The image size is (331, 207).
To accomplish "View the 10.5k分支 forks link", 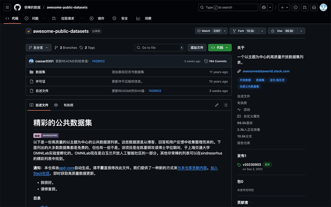I will [x=245, y=136].
